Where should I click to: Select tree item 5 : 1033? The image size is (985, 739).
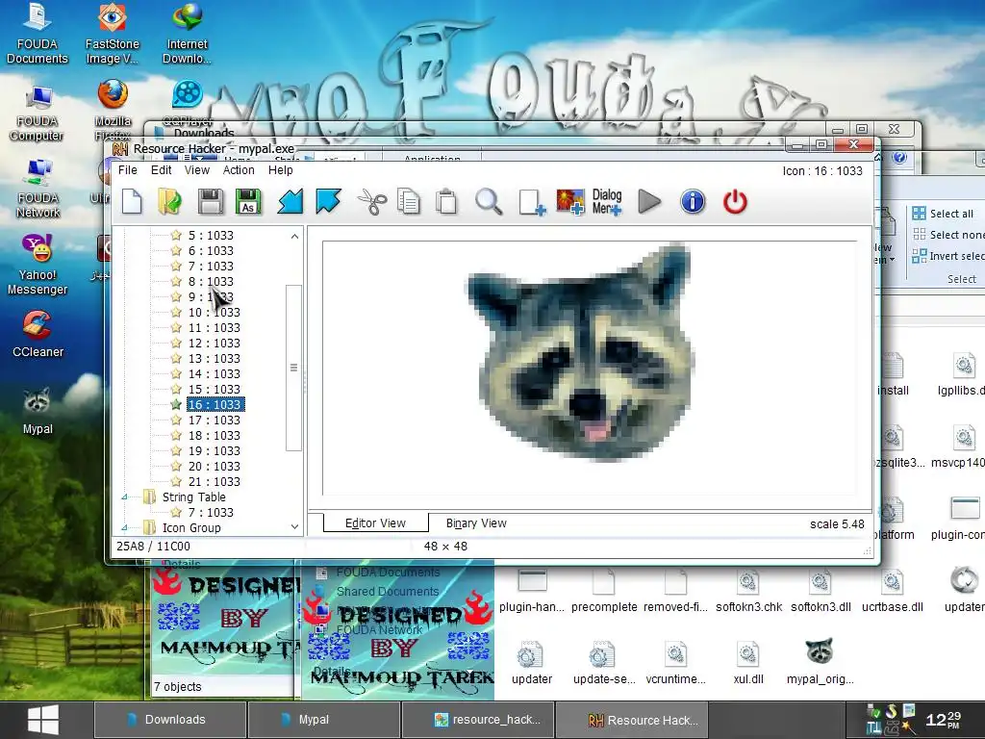tap(211, 235)
